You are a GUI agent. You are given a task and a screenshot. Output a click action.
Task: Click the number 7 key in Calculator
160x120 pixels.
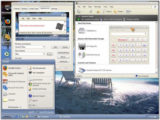coord(121,45)
